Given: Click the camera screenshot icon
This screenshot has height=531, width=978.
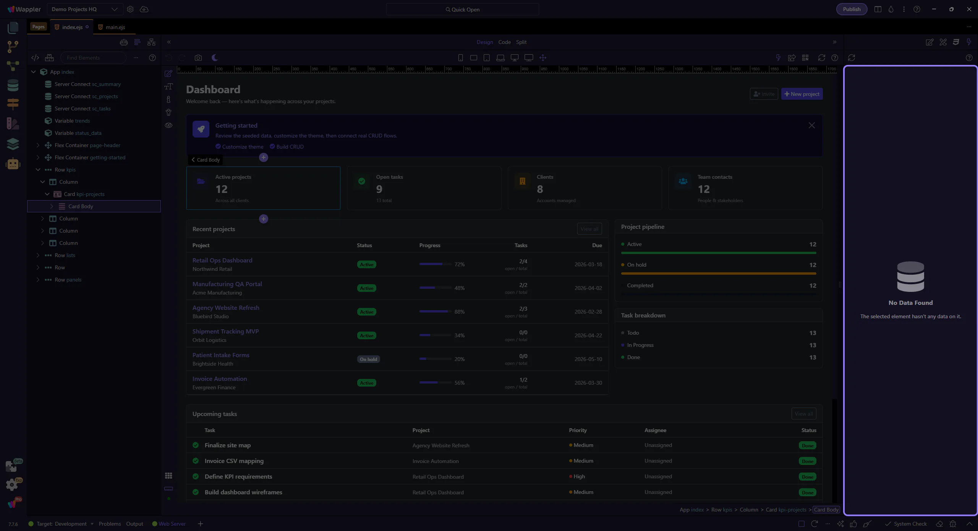Looking at the screenshot, I should coord(198,58).
